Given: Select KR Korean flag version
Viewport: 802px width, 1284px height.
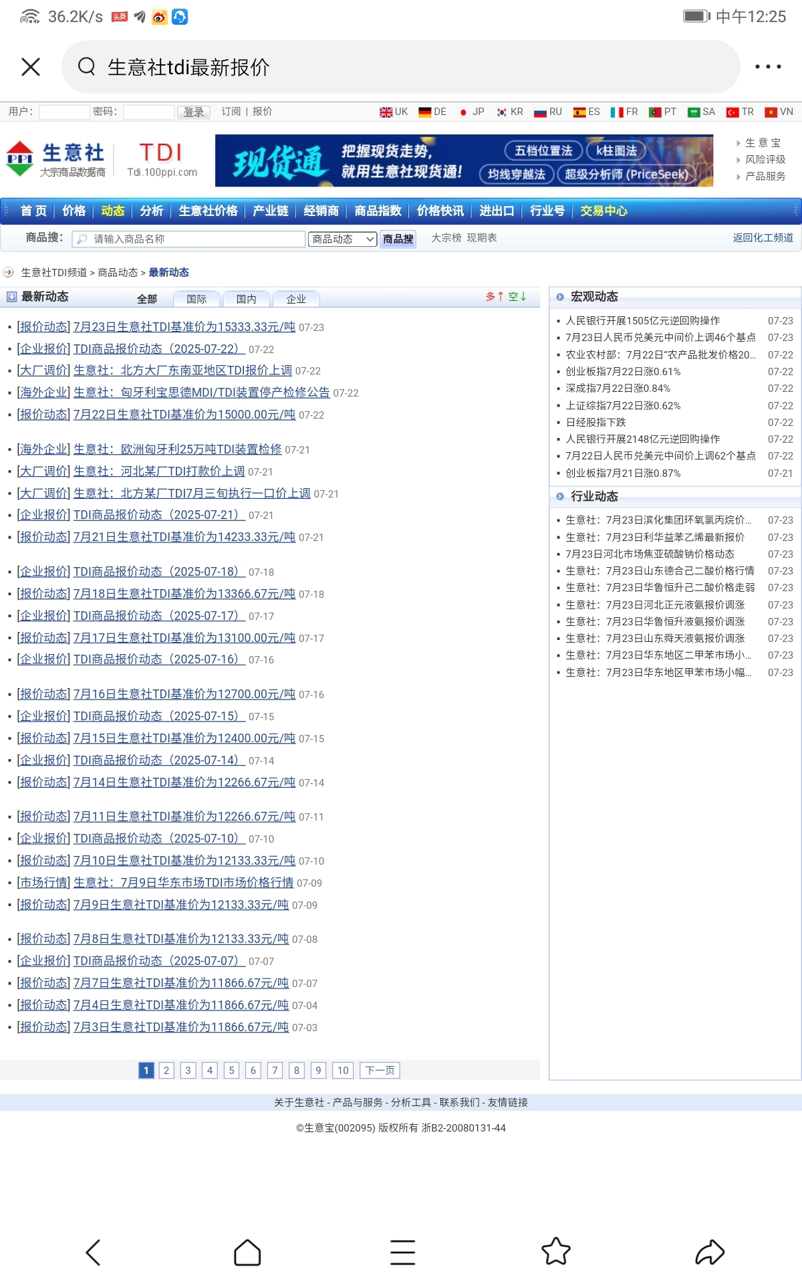Looking at the screenshot, I should 509,112.
